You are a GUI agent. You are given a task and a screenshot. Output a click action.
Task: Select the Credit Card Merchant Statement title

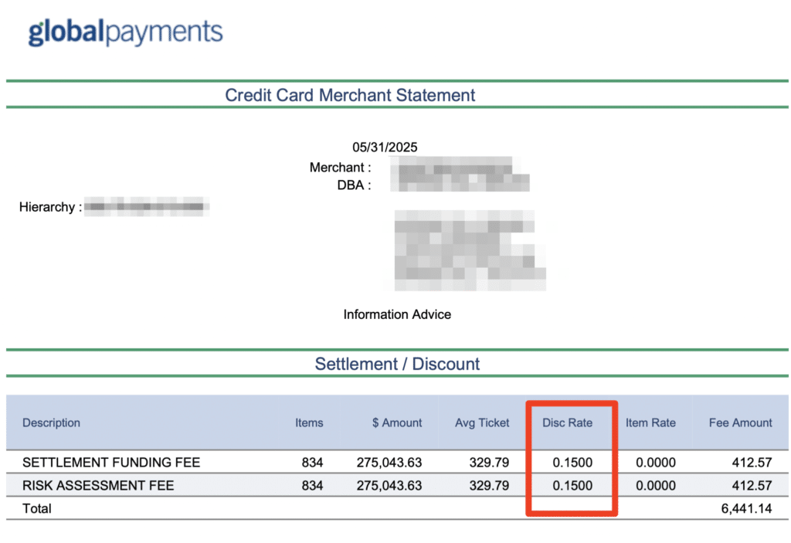(x=350, y=95)
